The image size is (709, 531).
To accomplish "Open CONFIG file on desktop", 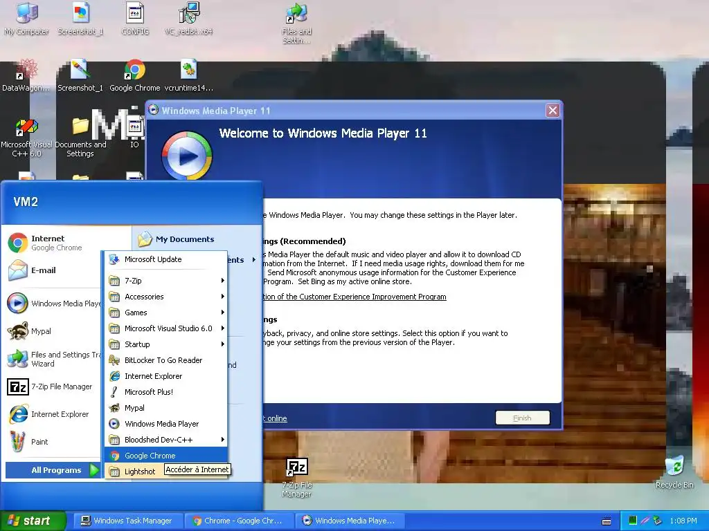I will [135, 19].
